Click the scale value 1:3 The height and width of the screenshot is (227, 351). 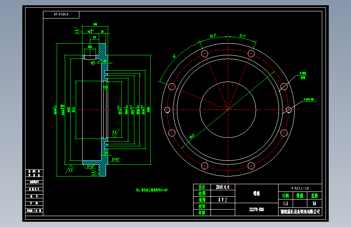(285, 204)
